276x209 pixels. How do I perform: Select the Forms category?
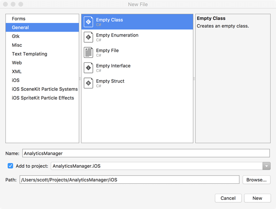(x=19, y=19)
